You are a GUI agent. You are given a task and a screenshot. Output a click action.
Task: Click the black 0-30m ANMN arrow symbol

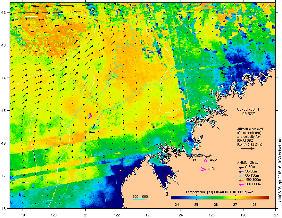point(241,167)
